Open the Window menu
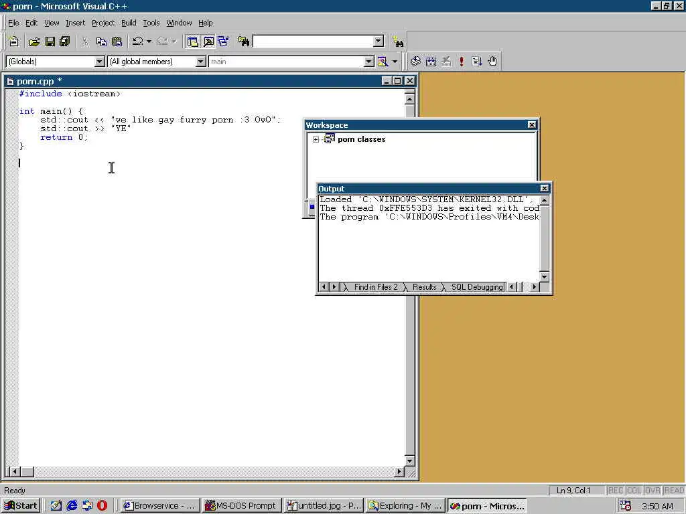Image resolution: width=686 pixels, height=514 pixels. point(179,23)
